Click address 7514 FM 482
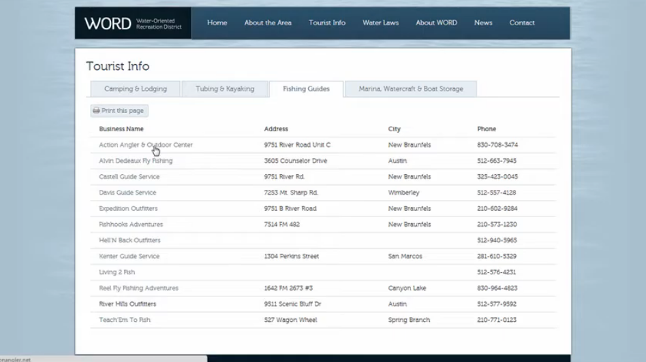 point(282,225)
